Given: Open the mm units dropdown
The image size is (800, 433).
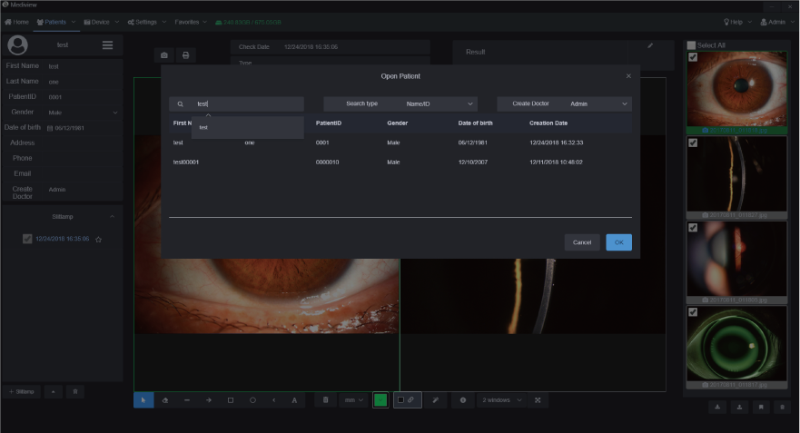Looking at the screenshot, I should click(x=353, y=400).
